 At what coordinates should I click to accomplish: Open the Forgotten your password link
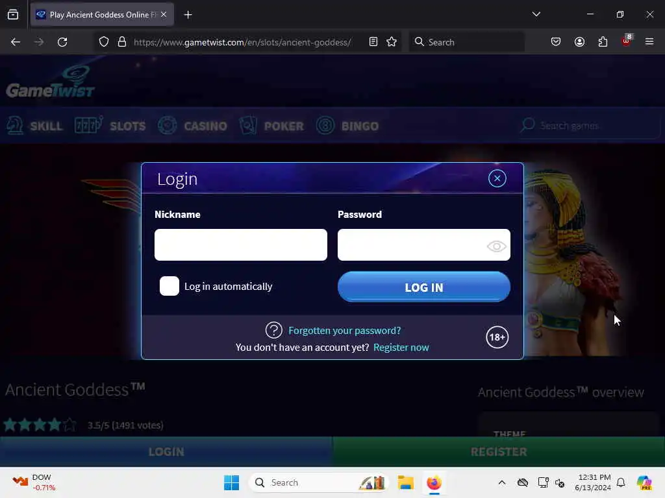coord(344,330)
